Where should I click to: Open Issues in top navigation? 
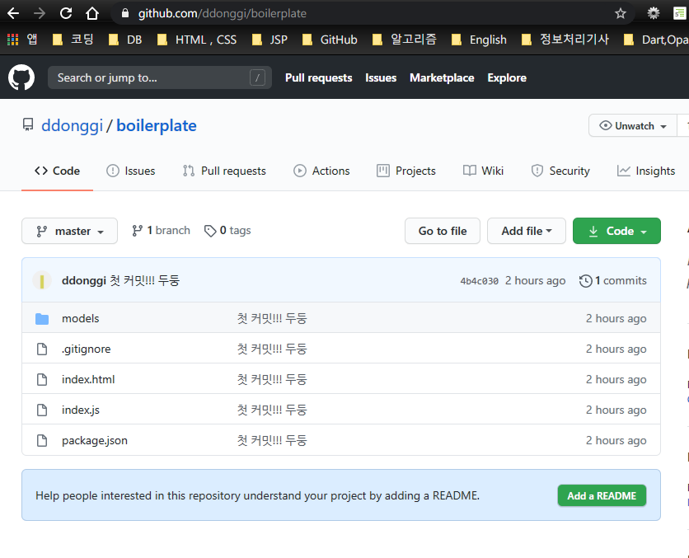(381, 77)
